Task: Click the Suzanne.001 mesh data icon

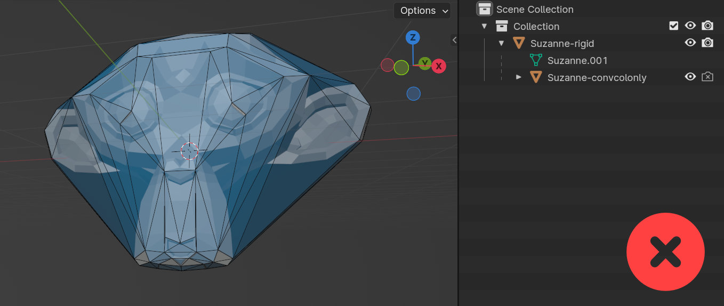Action: click(536, 60)
